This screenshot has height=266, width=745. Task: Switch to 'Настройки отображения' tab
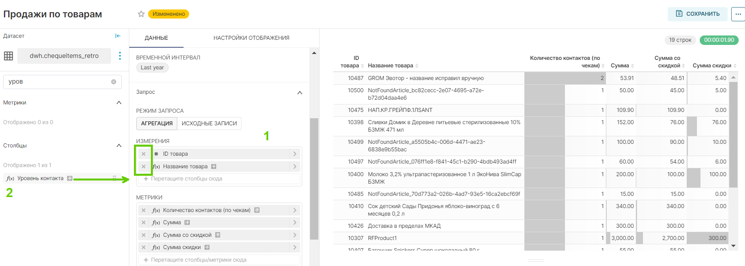(x=251, y=38)
